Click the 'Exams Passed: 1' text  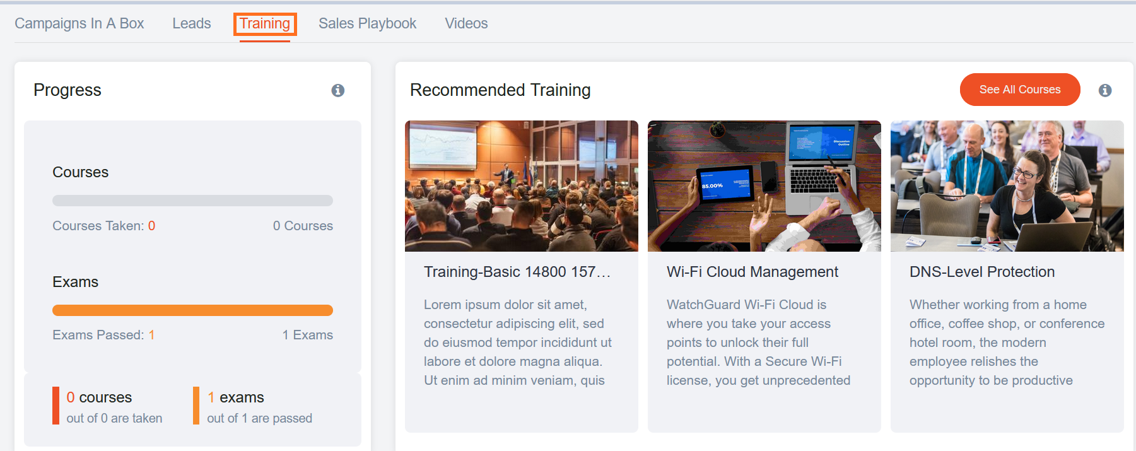(104, 335)
